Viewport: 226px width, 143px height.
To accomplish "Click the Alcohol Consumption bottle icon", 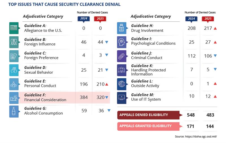I will coord(14,111).
